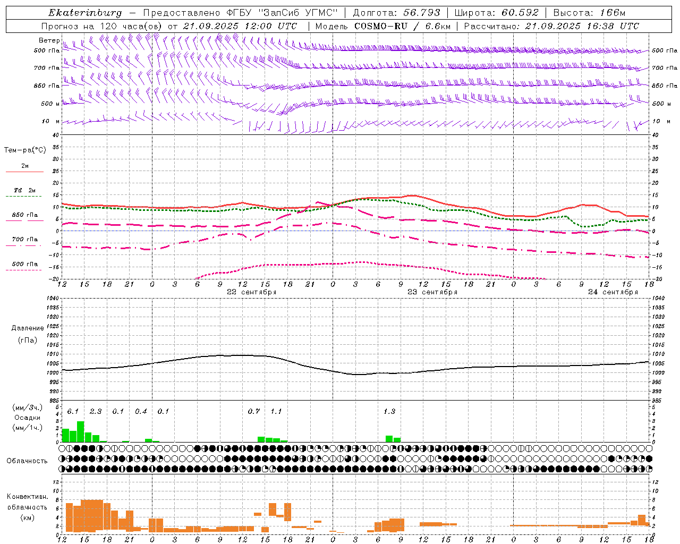Click the dash-dot line sample under 700 гПа

[x=24, y=246]
